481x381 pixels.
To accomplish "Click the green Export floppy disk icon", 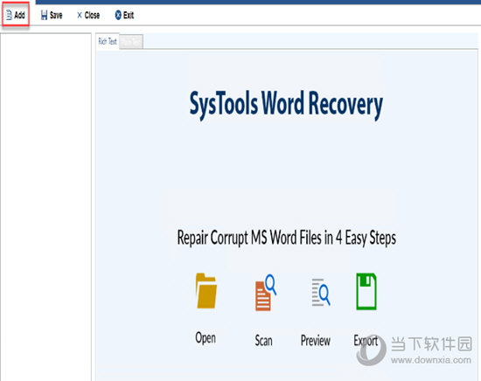I will (366, 292).
